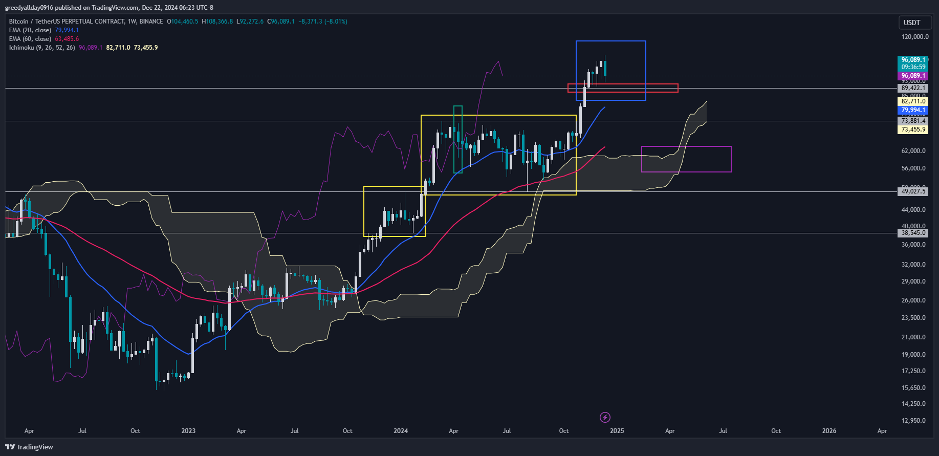Click the 2025 time axis label
Viewport: 939px width, 456px height.
(617, 431)
